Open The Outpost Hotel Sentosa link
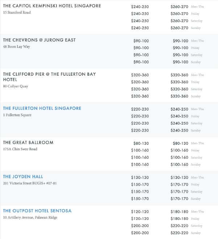218x239 pixels. [37, 211]
